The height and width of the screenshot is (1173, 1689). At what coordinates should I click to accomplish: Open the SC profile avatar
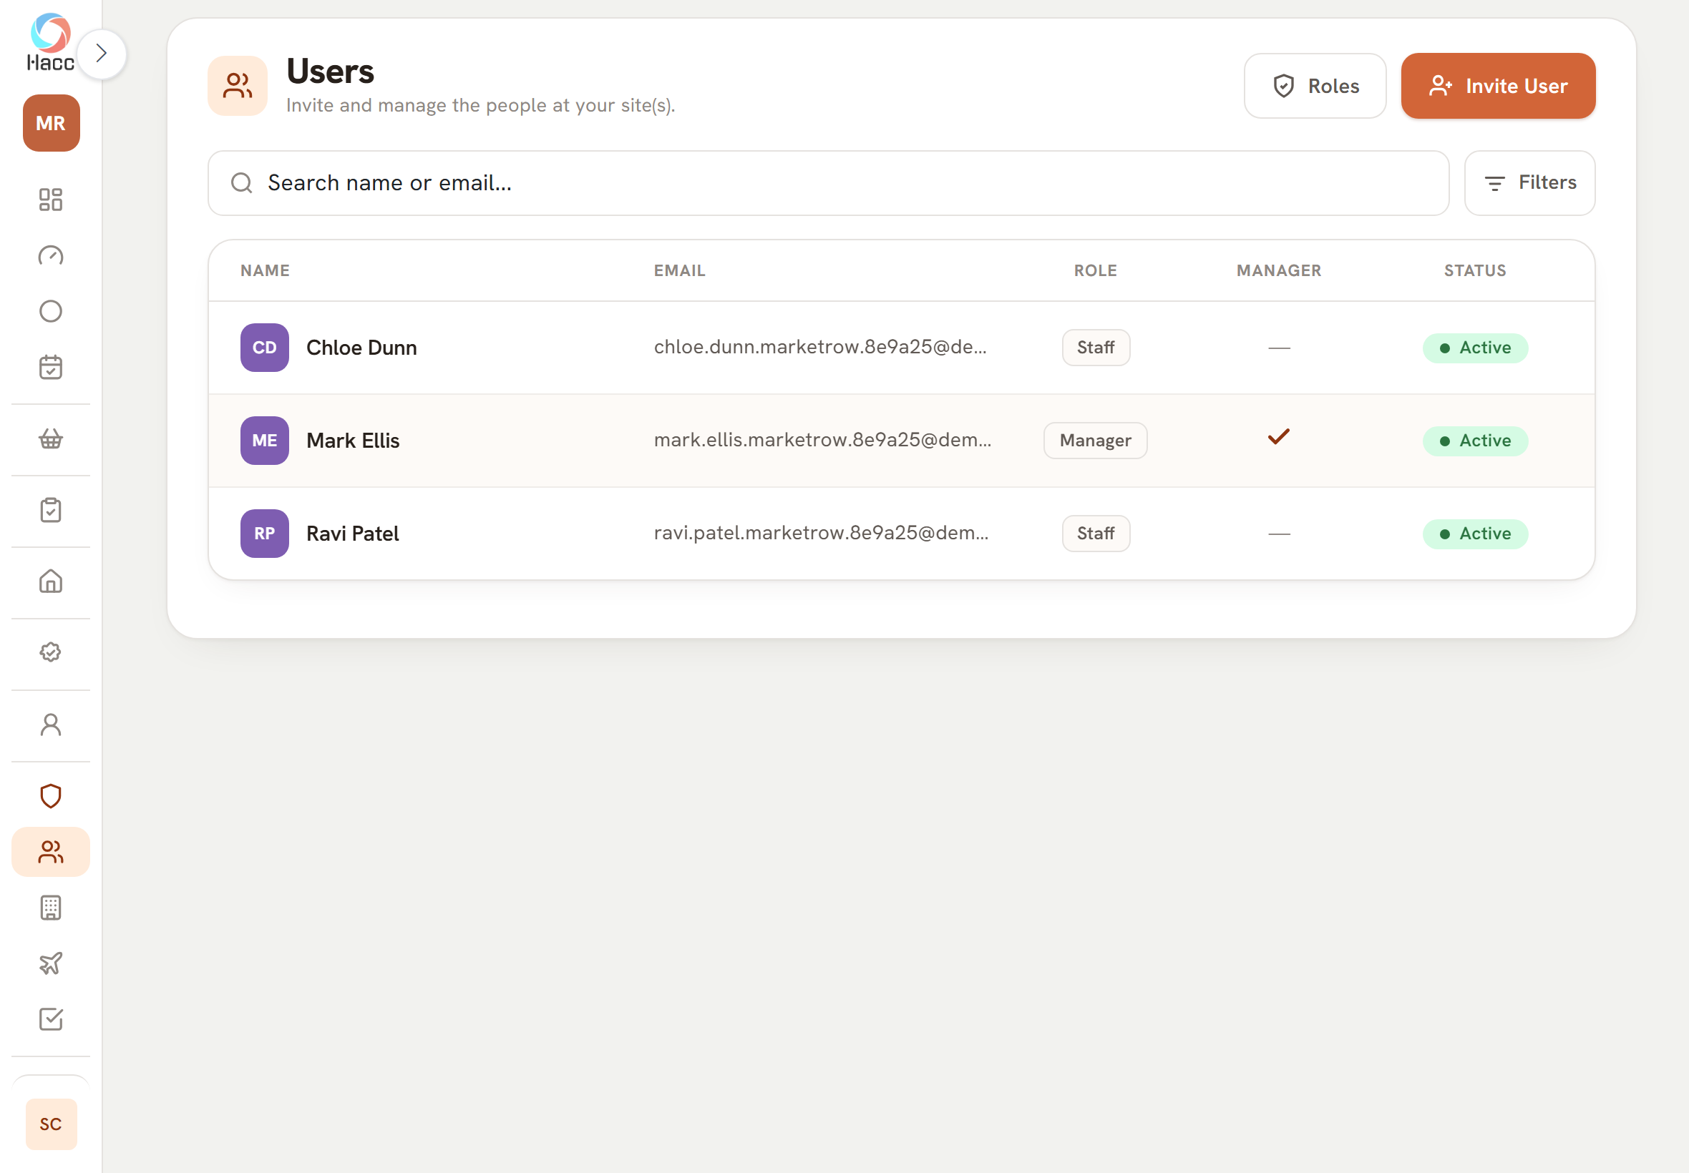tap(52, 1124)
